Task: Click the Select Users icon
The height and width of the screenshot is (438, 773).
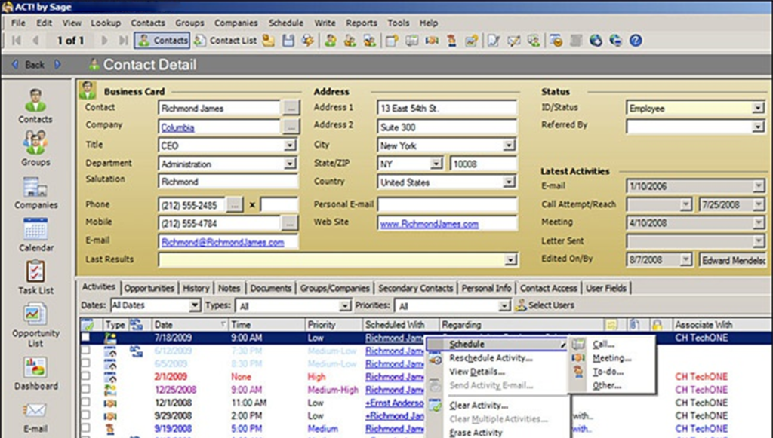Action: point(521,305)
